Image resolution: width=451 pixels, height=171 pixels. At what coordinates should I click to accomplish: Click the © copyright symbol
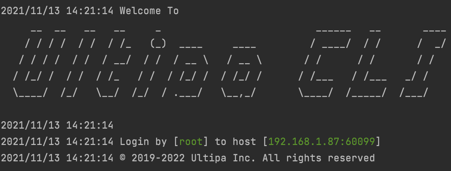pyautogui.click(x=123, y=158)
